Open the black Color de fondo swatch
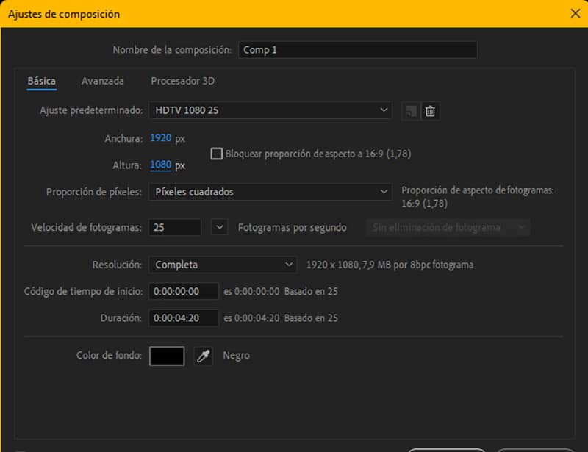 click(x=167, y=356)
